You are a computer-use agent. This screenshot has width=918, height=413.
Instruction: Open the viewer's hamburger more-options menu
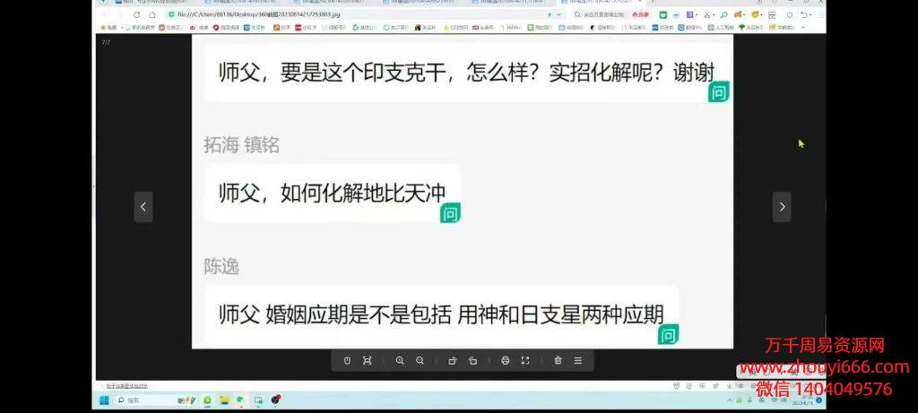(x=578, y=360)
